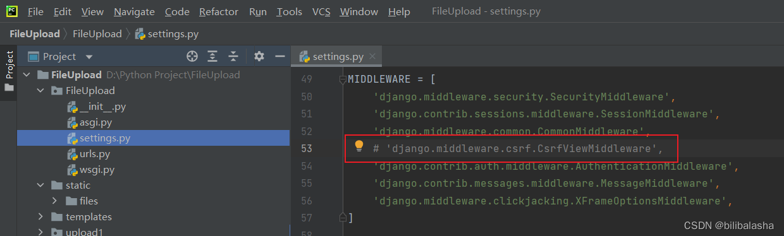
Task: Click line number 50 in gutter
Action: (307, 97)
